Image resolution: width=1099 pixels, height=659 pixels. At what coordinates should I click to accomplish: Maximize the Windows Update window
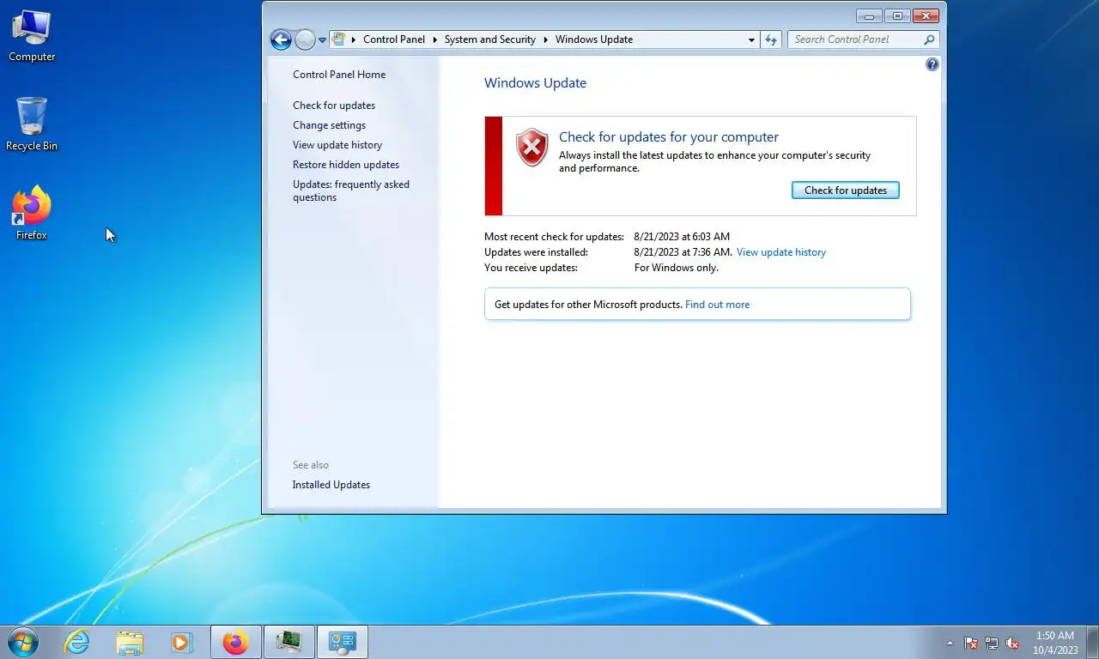pyautogui.click(x=897, y=16)
